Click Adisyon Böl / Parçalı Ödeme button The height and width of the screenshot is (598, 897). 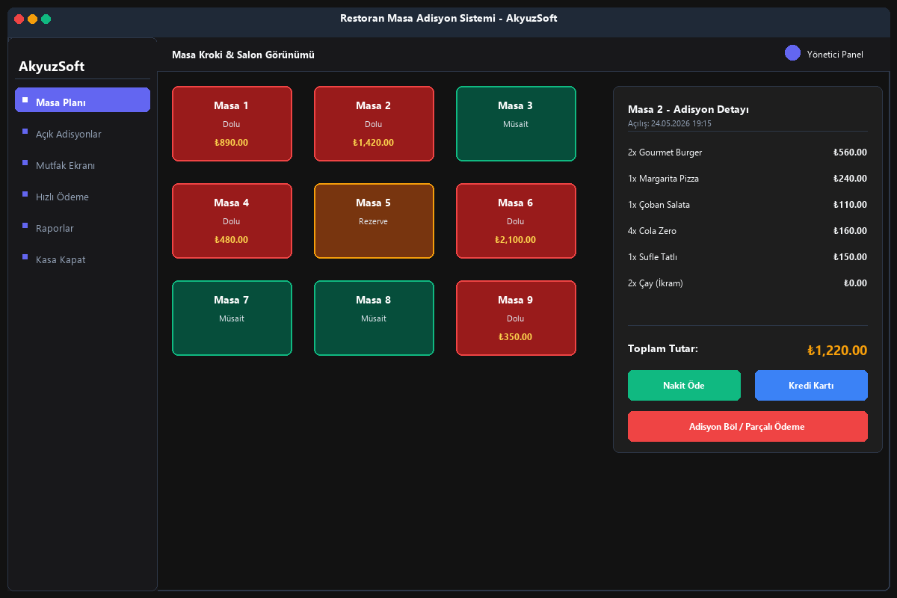coord(747,427)
